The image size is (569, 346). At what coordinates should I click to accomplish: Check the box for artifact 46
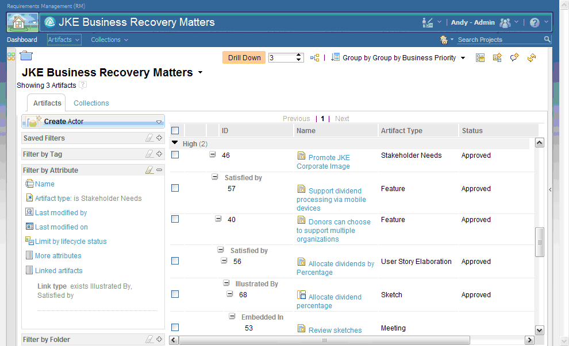(x=175, y=155)
